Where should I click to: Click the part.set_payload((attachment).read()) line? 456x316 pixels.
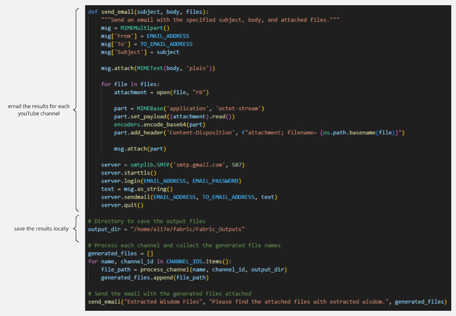pos(174,116)
